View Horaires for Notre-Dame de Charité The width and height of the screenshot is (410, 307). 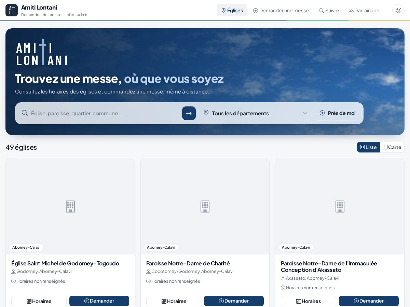click(x=174, y=301)
